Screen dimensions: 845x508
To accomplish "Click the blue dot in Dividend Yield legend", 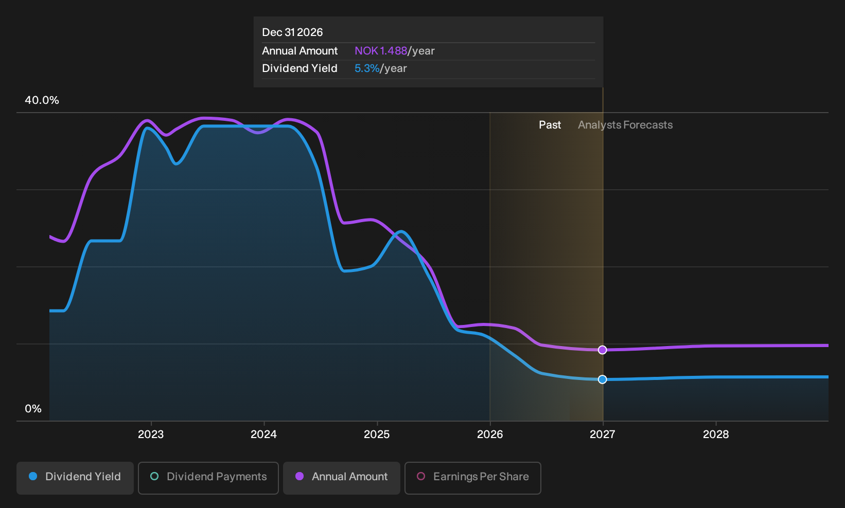I will pos(33,477).
